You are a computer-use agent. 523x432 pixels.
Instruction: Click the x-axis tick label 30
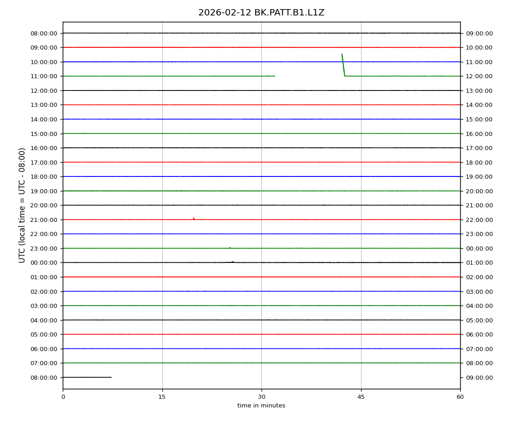pos(261,397)
